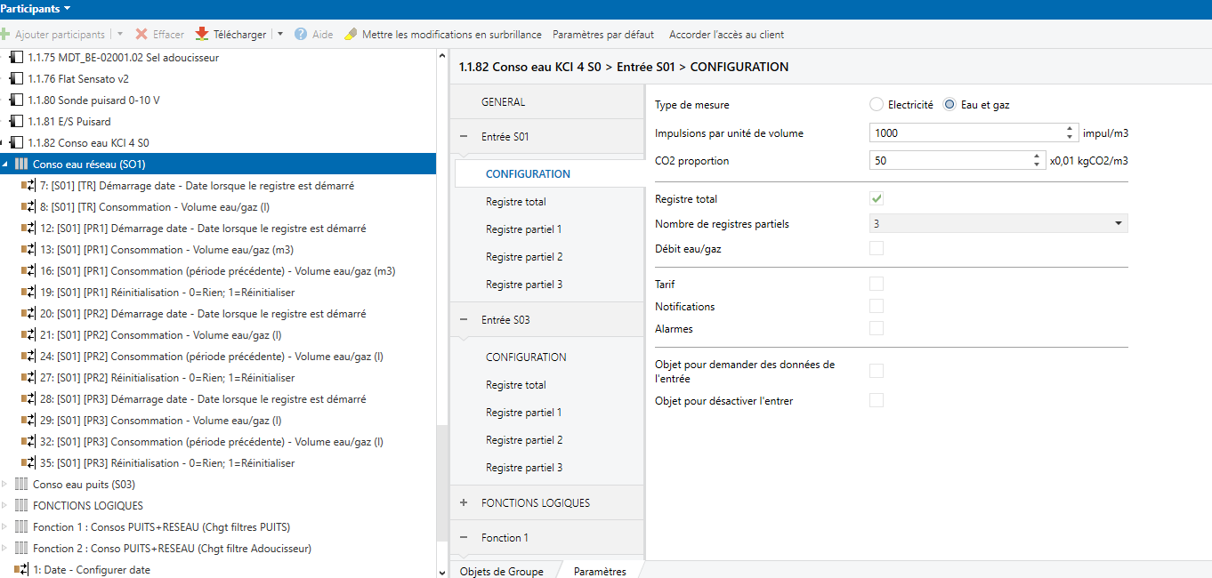Open the Registre partiel 2 page under Entrée S01
The height and width of the screenshot is (578, 1212).
coord(524,257)
